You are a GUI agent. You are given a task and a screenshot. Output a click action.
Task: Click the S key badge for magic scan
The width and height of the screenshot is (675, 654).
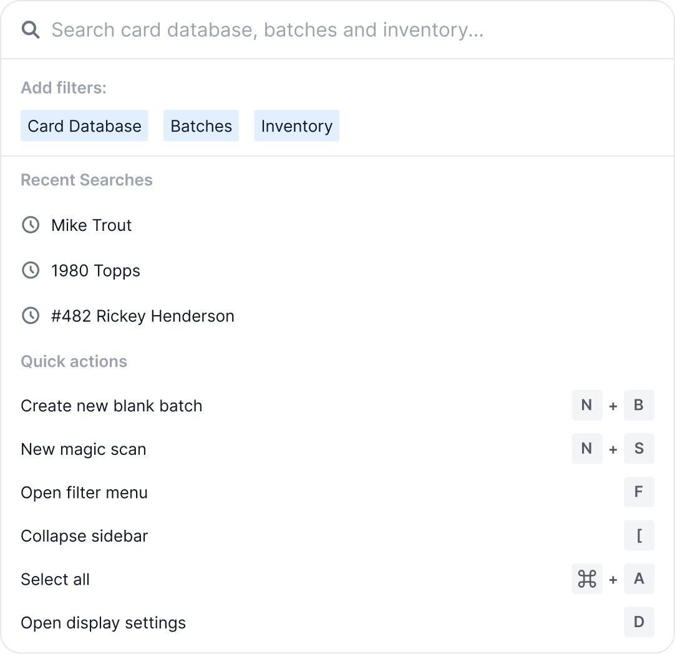(638, 449)
